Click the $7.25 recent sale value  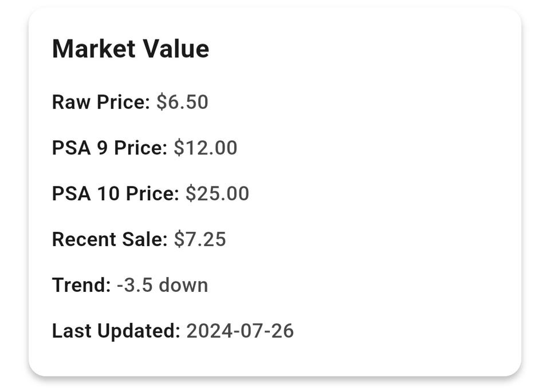(200, 239)
